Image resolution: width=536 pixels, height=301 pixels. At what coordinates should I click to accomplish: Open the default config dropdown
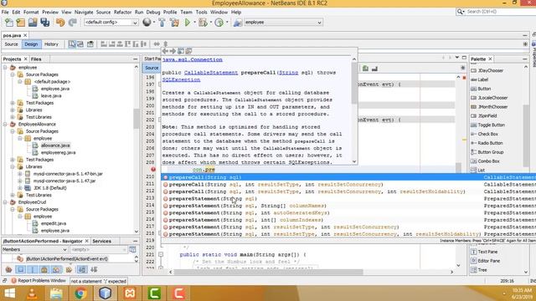click(135, 23)
